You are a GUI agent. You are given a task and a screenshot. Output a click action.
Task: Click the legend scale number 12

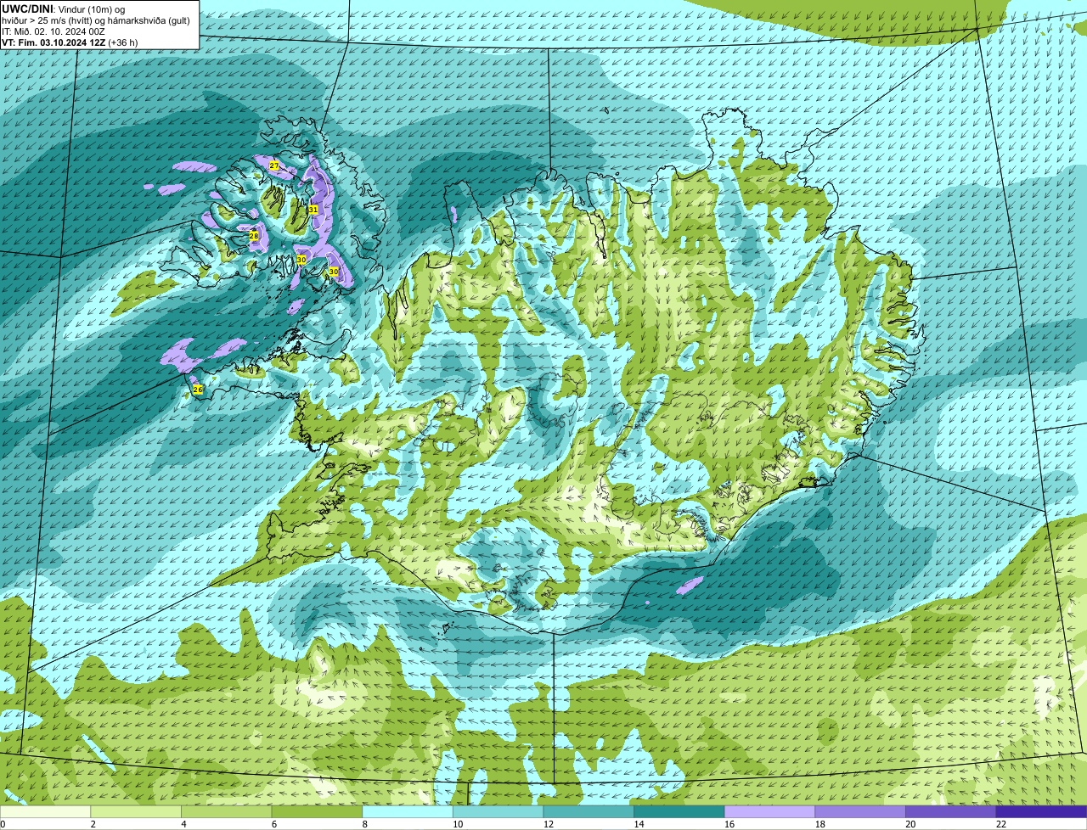pos(549,824)
